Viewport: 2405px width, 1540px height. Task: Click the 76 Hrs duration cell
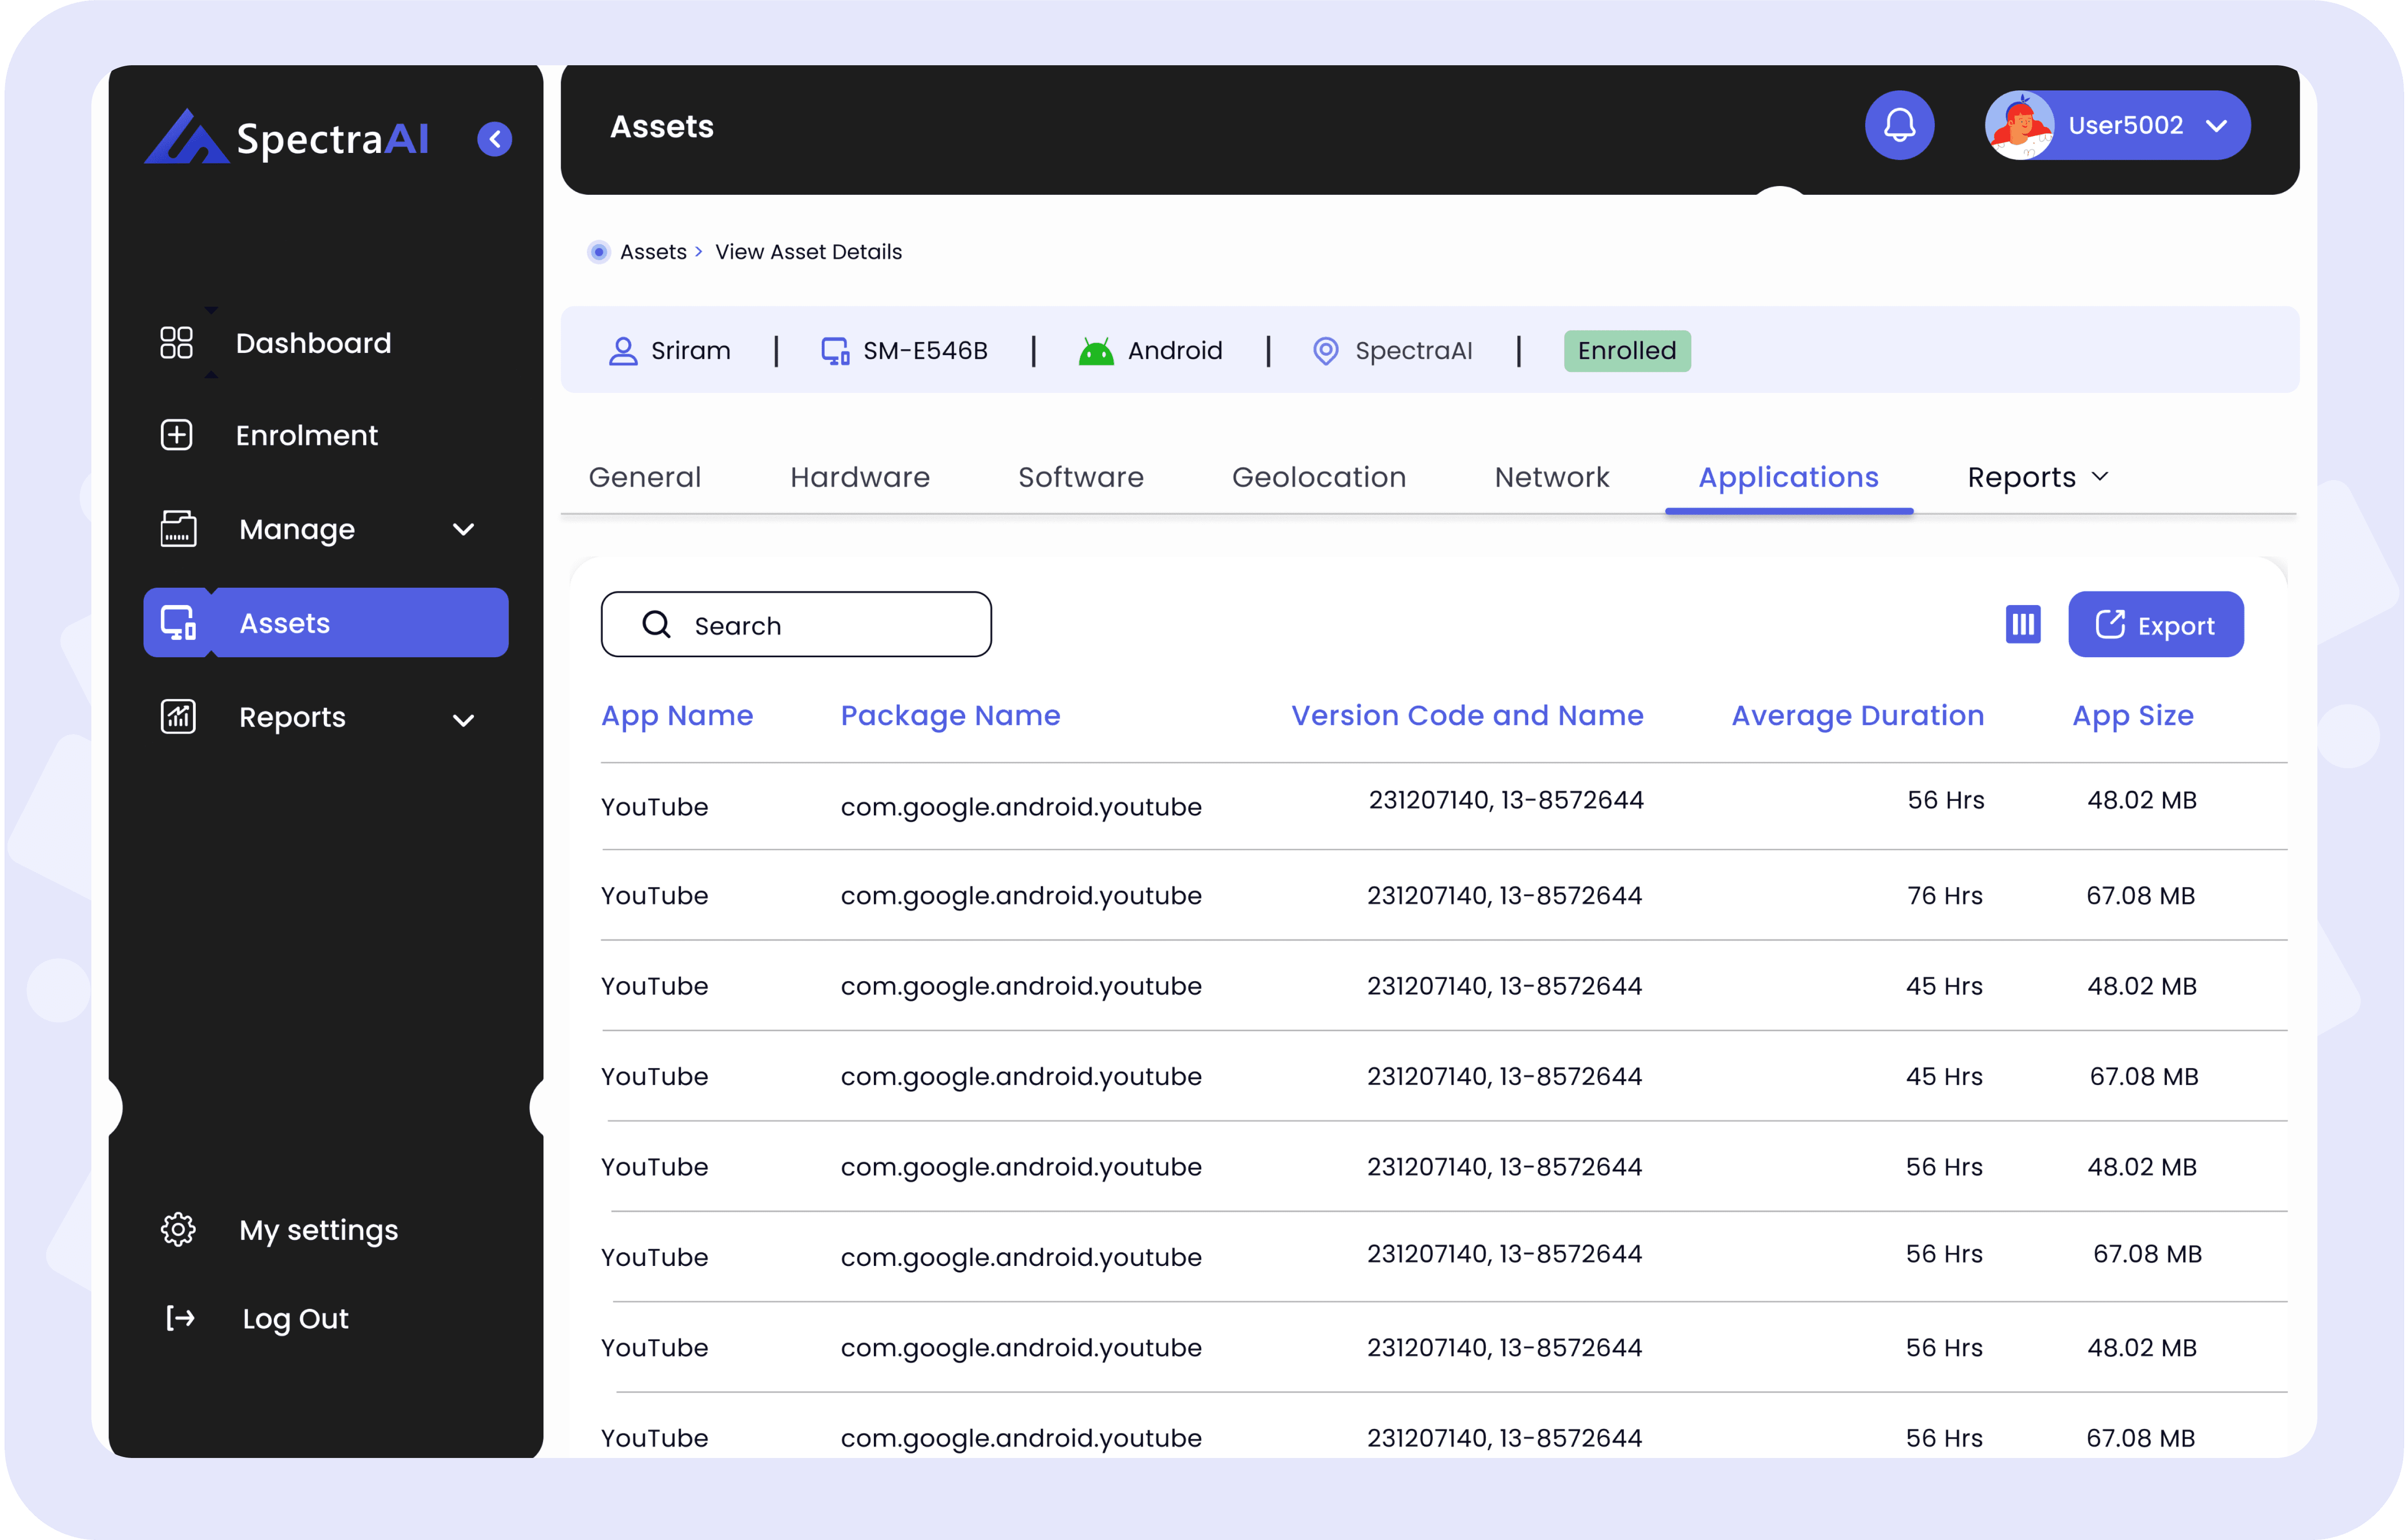[x=1944, y=895]
